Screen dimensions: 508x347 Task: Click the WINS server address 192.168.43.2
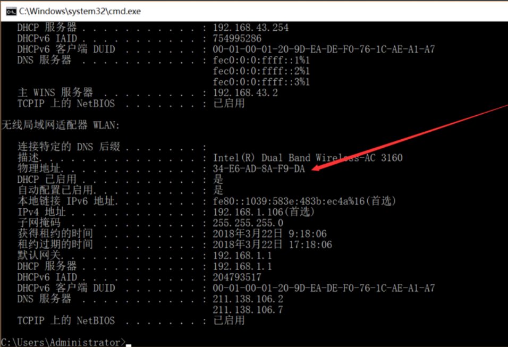coord(245,92)
